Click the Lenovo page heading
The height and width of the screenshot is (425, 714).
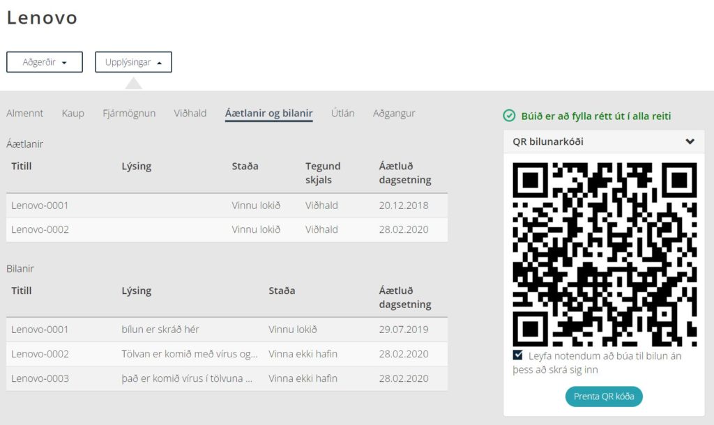(42, 17)
